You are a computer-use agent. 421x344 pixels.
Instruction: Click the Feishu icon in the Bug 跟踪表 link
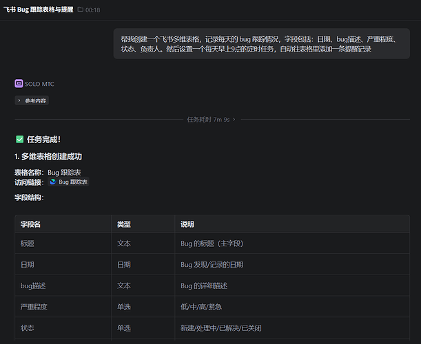[53, 182]
